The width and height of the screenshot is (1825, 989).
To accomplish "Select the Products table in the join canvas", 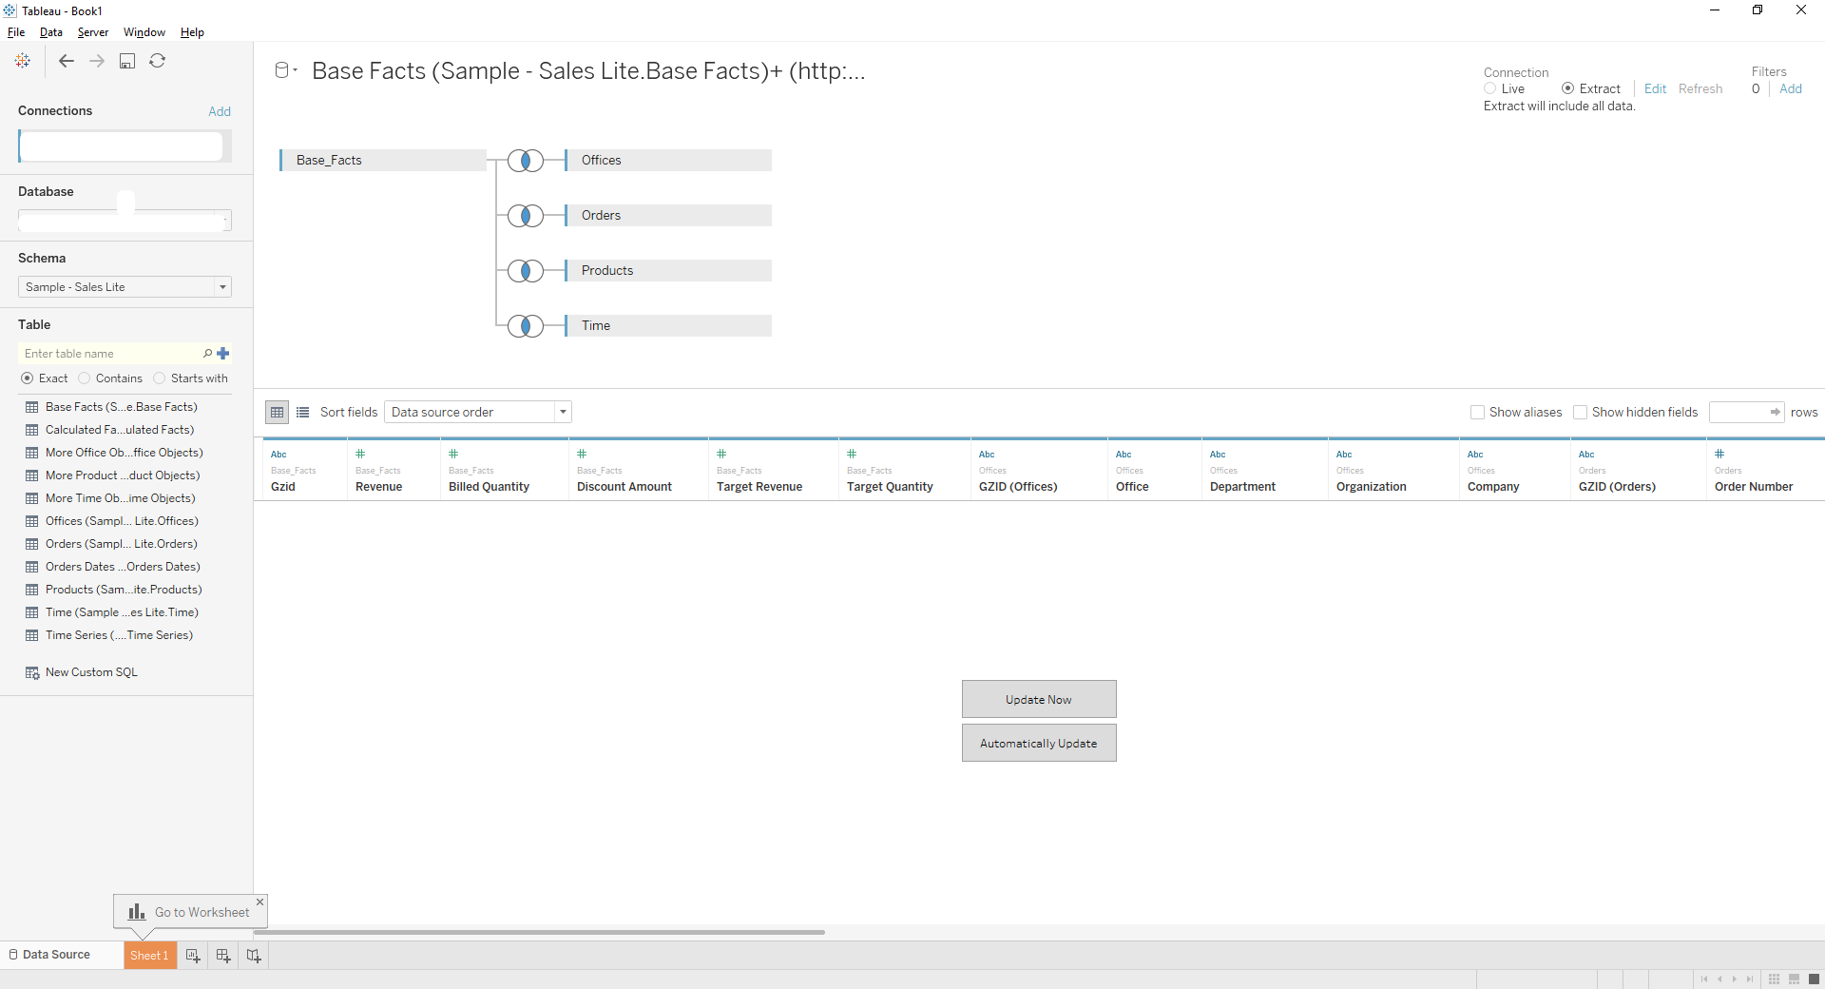I will (668, 271).
